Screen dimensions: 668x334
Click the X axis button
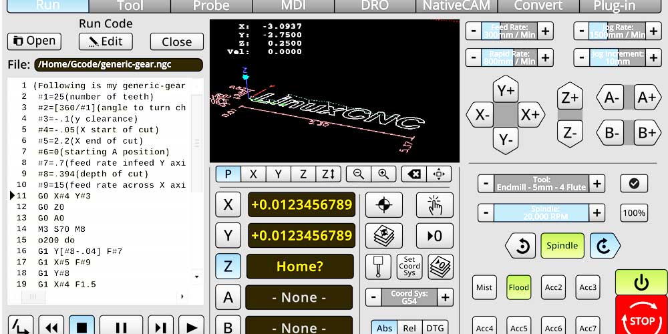[228, 205]
